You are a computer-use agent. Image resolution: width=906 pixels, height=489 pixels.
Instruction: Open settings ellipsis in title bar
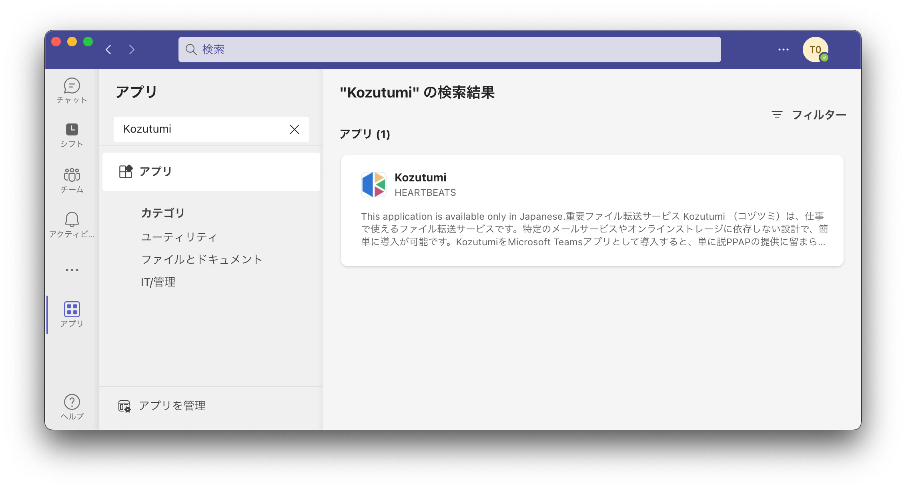(x=783, y=50)
